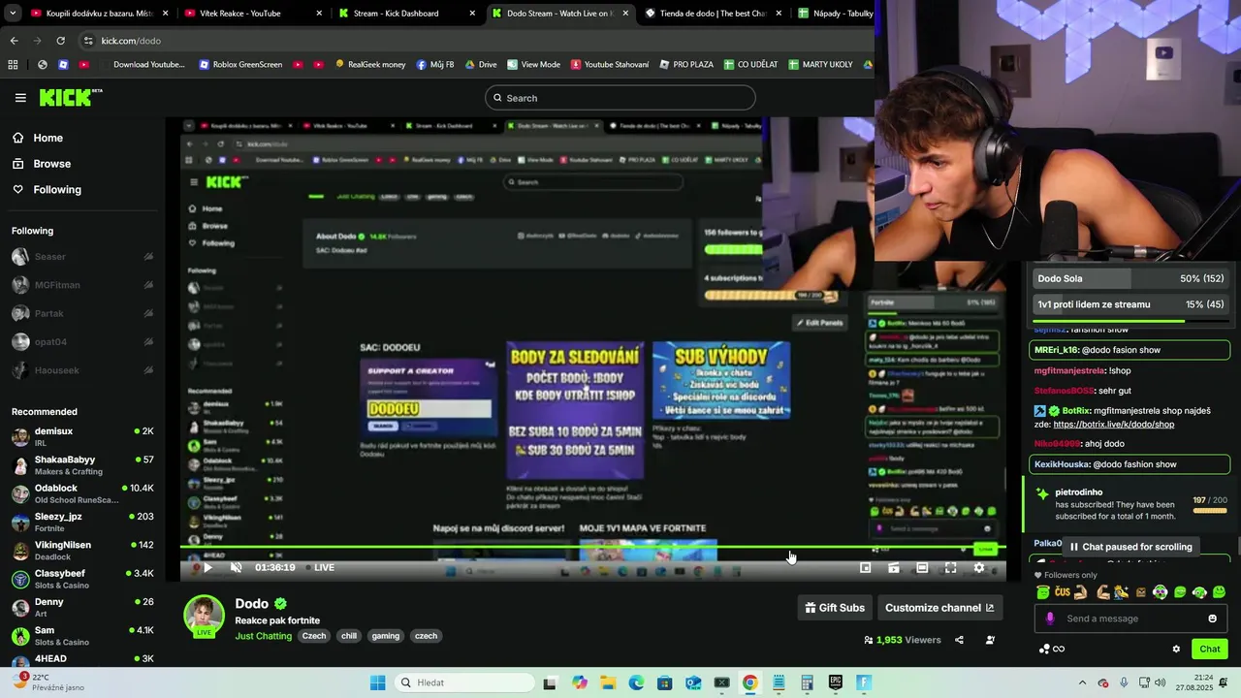Screen dimensions: 1241x698
Task: Select the 'gaming' tag
Action: coord(385,636)
